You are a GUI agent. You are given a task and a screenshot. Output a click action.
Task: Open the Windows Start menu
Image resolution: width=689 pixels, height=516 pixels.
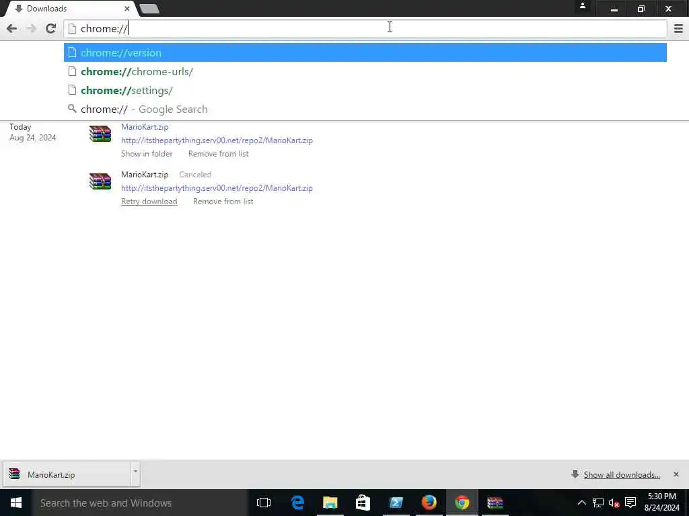click(16, 503)
